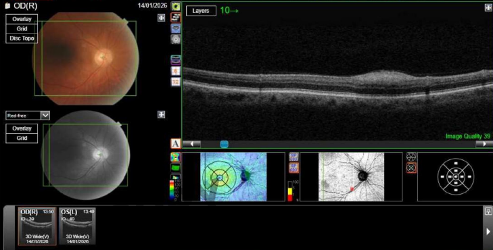Select the orange-bordered B-scan layer view icon
The height and width of the screenshot is (250, 493).
176,18
